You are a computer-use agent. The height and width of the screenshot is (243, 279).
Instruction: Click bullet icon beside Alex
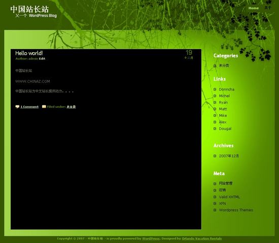pyautogui.click(x=215, y=122)
